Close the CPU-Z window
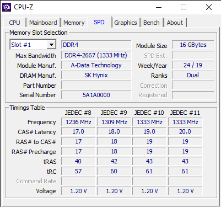This screenshot has height=207, width=221. (x=209, y=7)
